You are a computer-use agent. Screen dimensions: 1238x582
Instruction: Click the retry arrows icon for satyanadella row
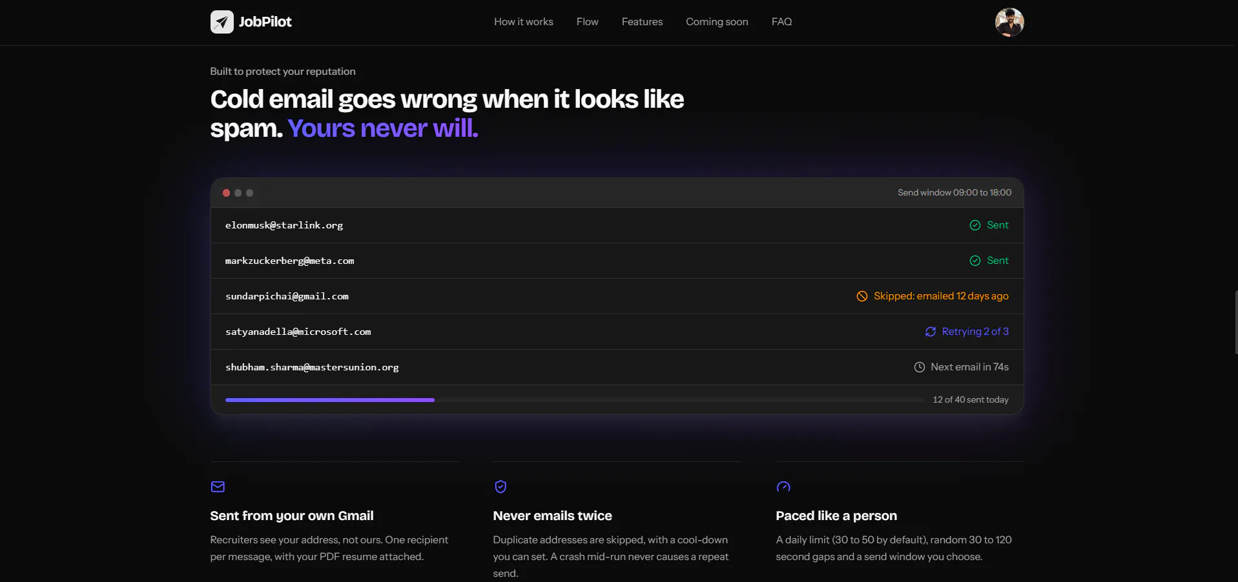[x=931, y=332]
